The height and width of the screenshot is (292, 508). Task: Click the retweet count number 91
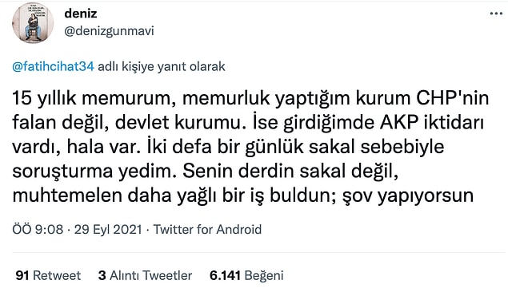coord(22,275)
